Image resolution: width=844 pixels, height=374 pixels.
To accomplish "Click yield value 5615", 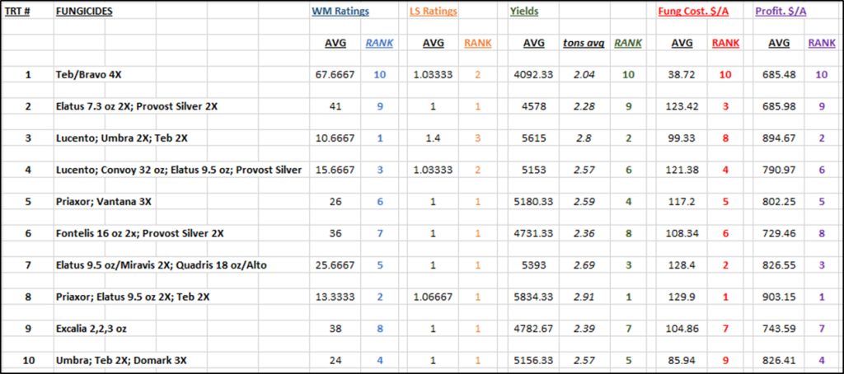I will tap(534, 138).
